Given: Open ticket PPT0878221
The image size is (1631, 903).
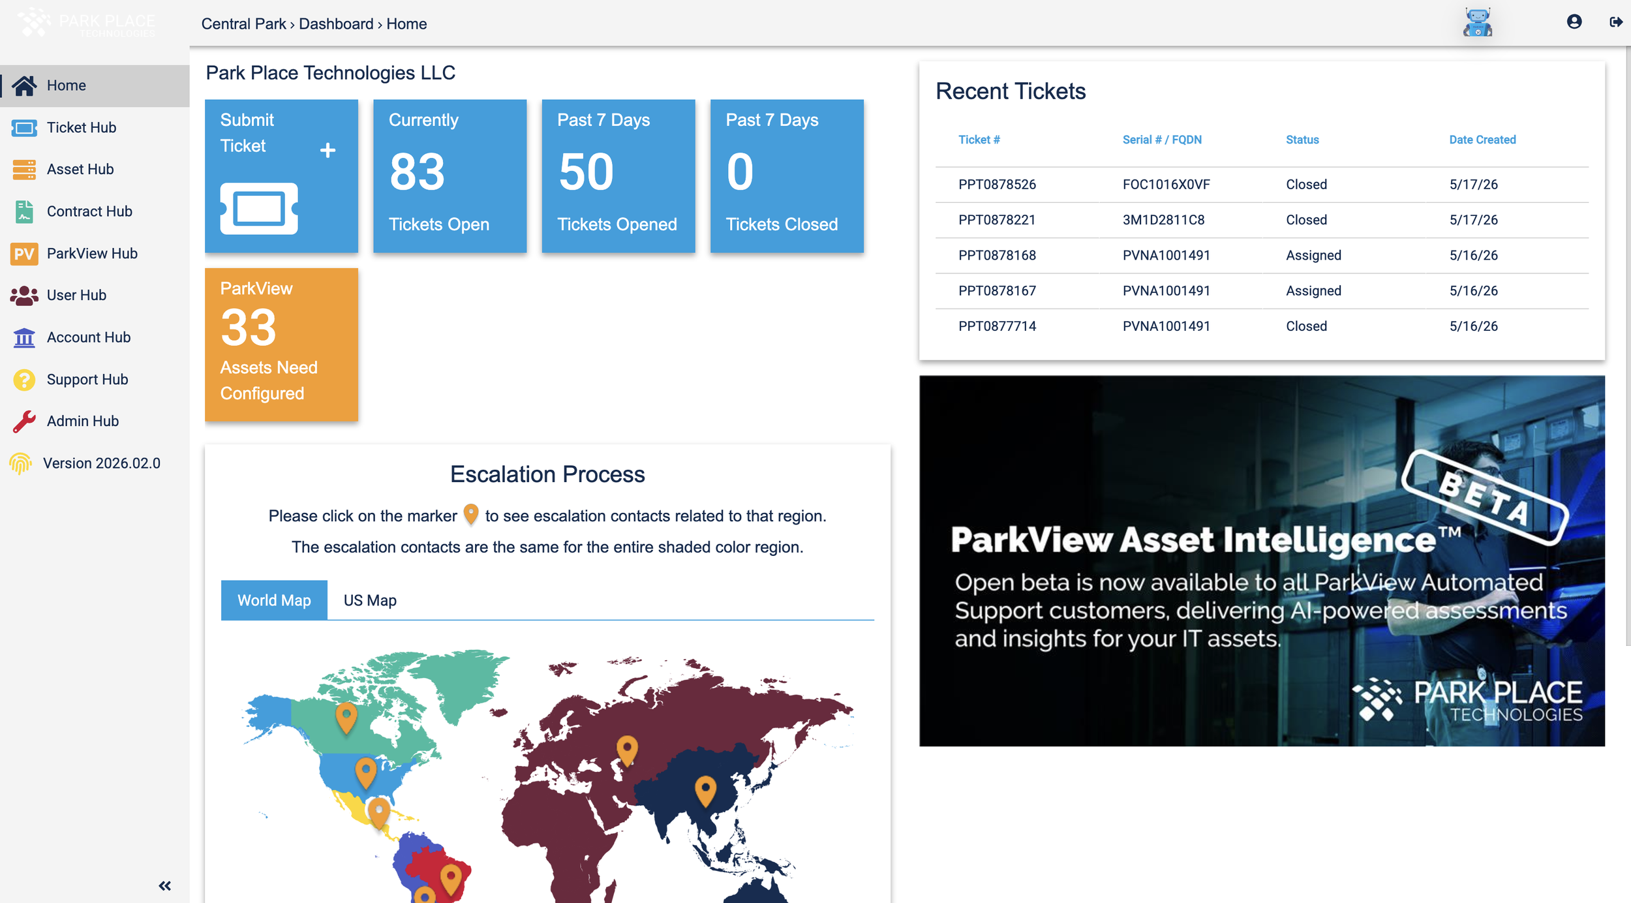Looking at the screenshot, I should [997, 220].
